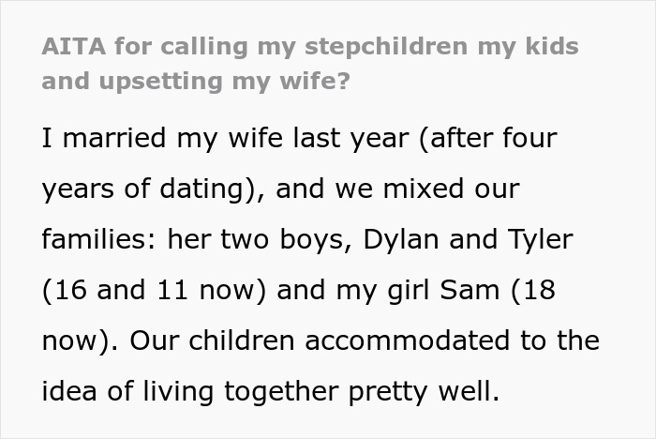
Task: Select the word "mixed" in the paragraph
Action: [x=423, y=189]
